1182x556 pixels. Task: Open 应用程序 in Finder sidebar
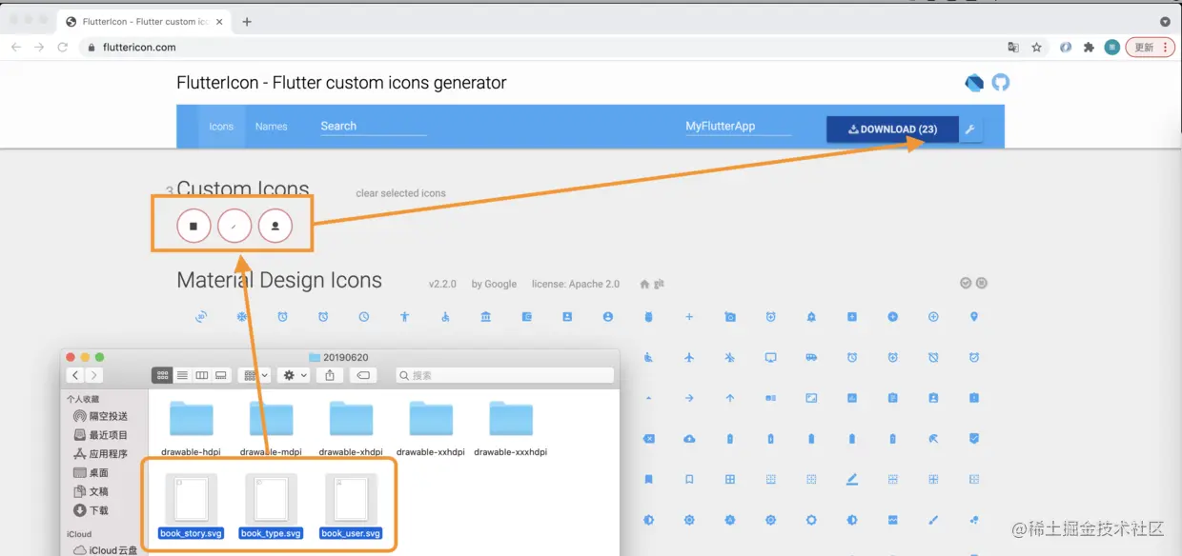coord(100,454)
